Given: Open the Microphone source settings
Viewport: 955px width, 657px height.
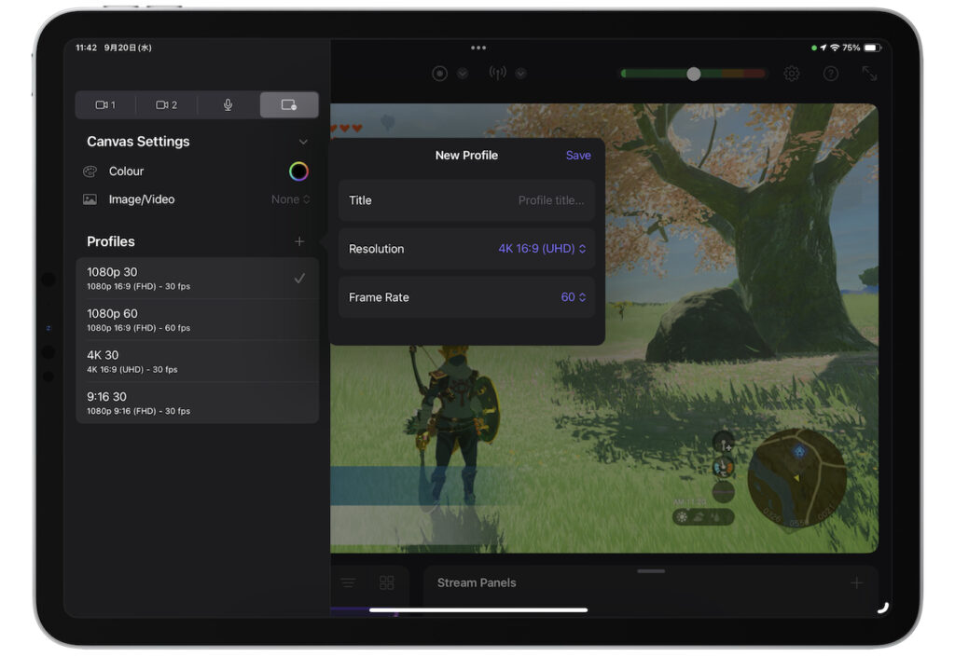Looking at the screenshot, I should click(227, 104).
